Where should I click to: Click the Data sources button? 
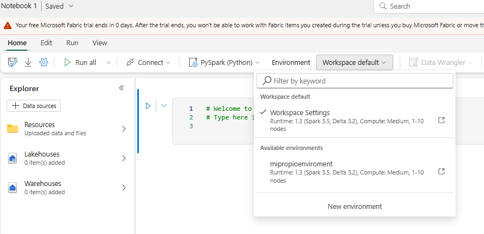[34, 106]
